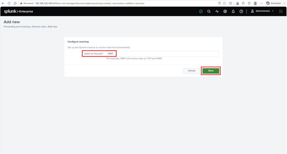The width and height of the screenshot is (287, 154).
Task: Go to the browser home page
Action: click(15, 3)
